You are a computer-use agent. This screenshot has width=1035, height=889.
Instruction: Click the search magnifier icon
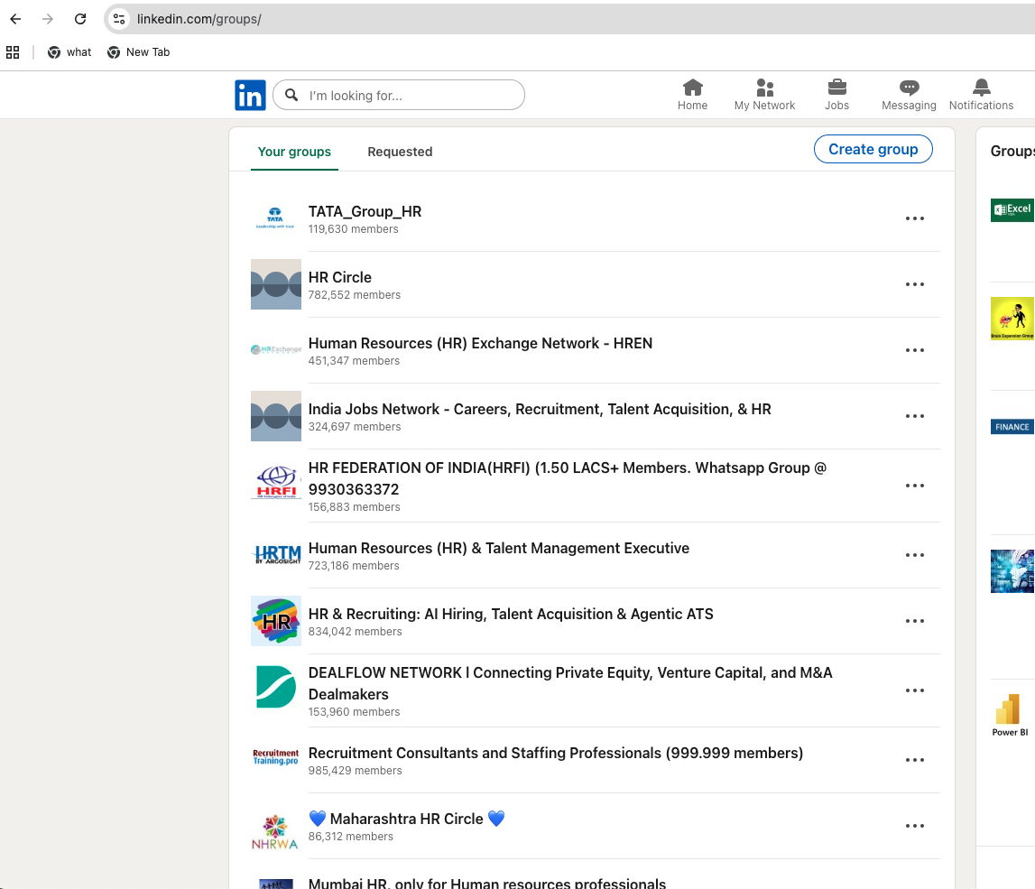291,95
